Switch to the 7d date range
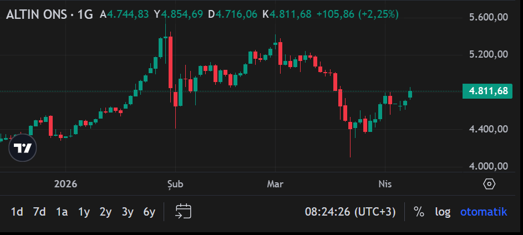This screenshot has height=235, width=523. (39, 212)
